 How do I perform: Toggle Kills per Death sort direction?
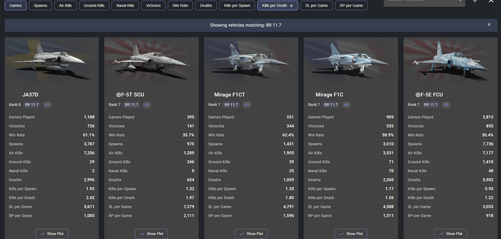(278, 6)
